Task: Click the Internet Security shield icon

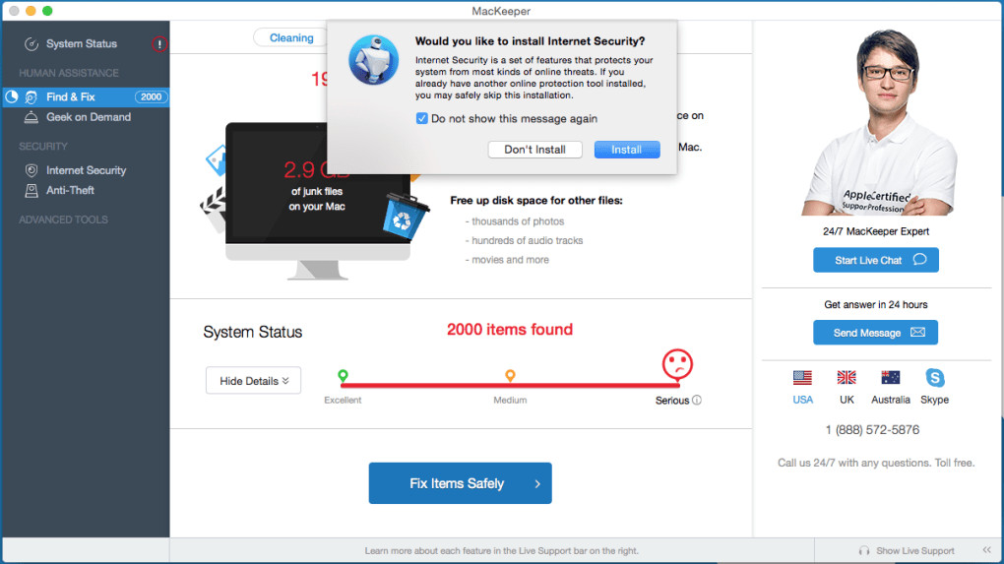Action: coord(31,170)
